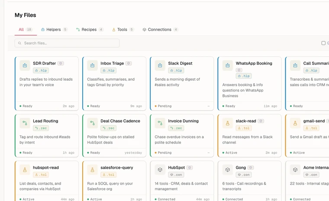Click the shield badge next to slack-read
Viewport: 329px width, 201px height.
click(x=261, y=121)
